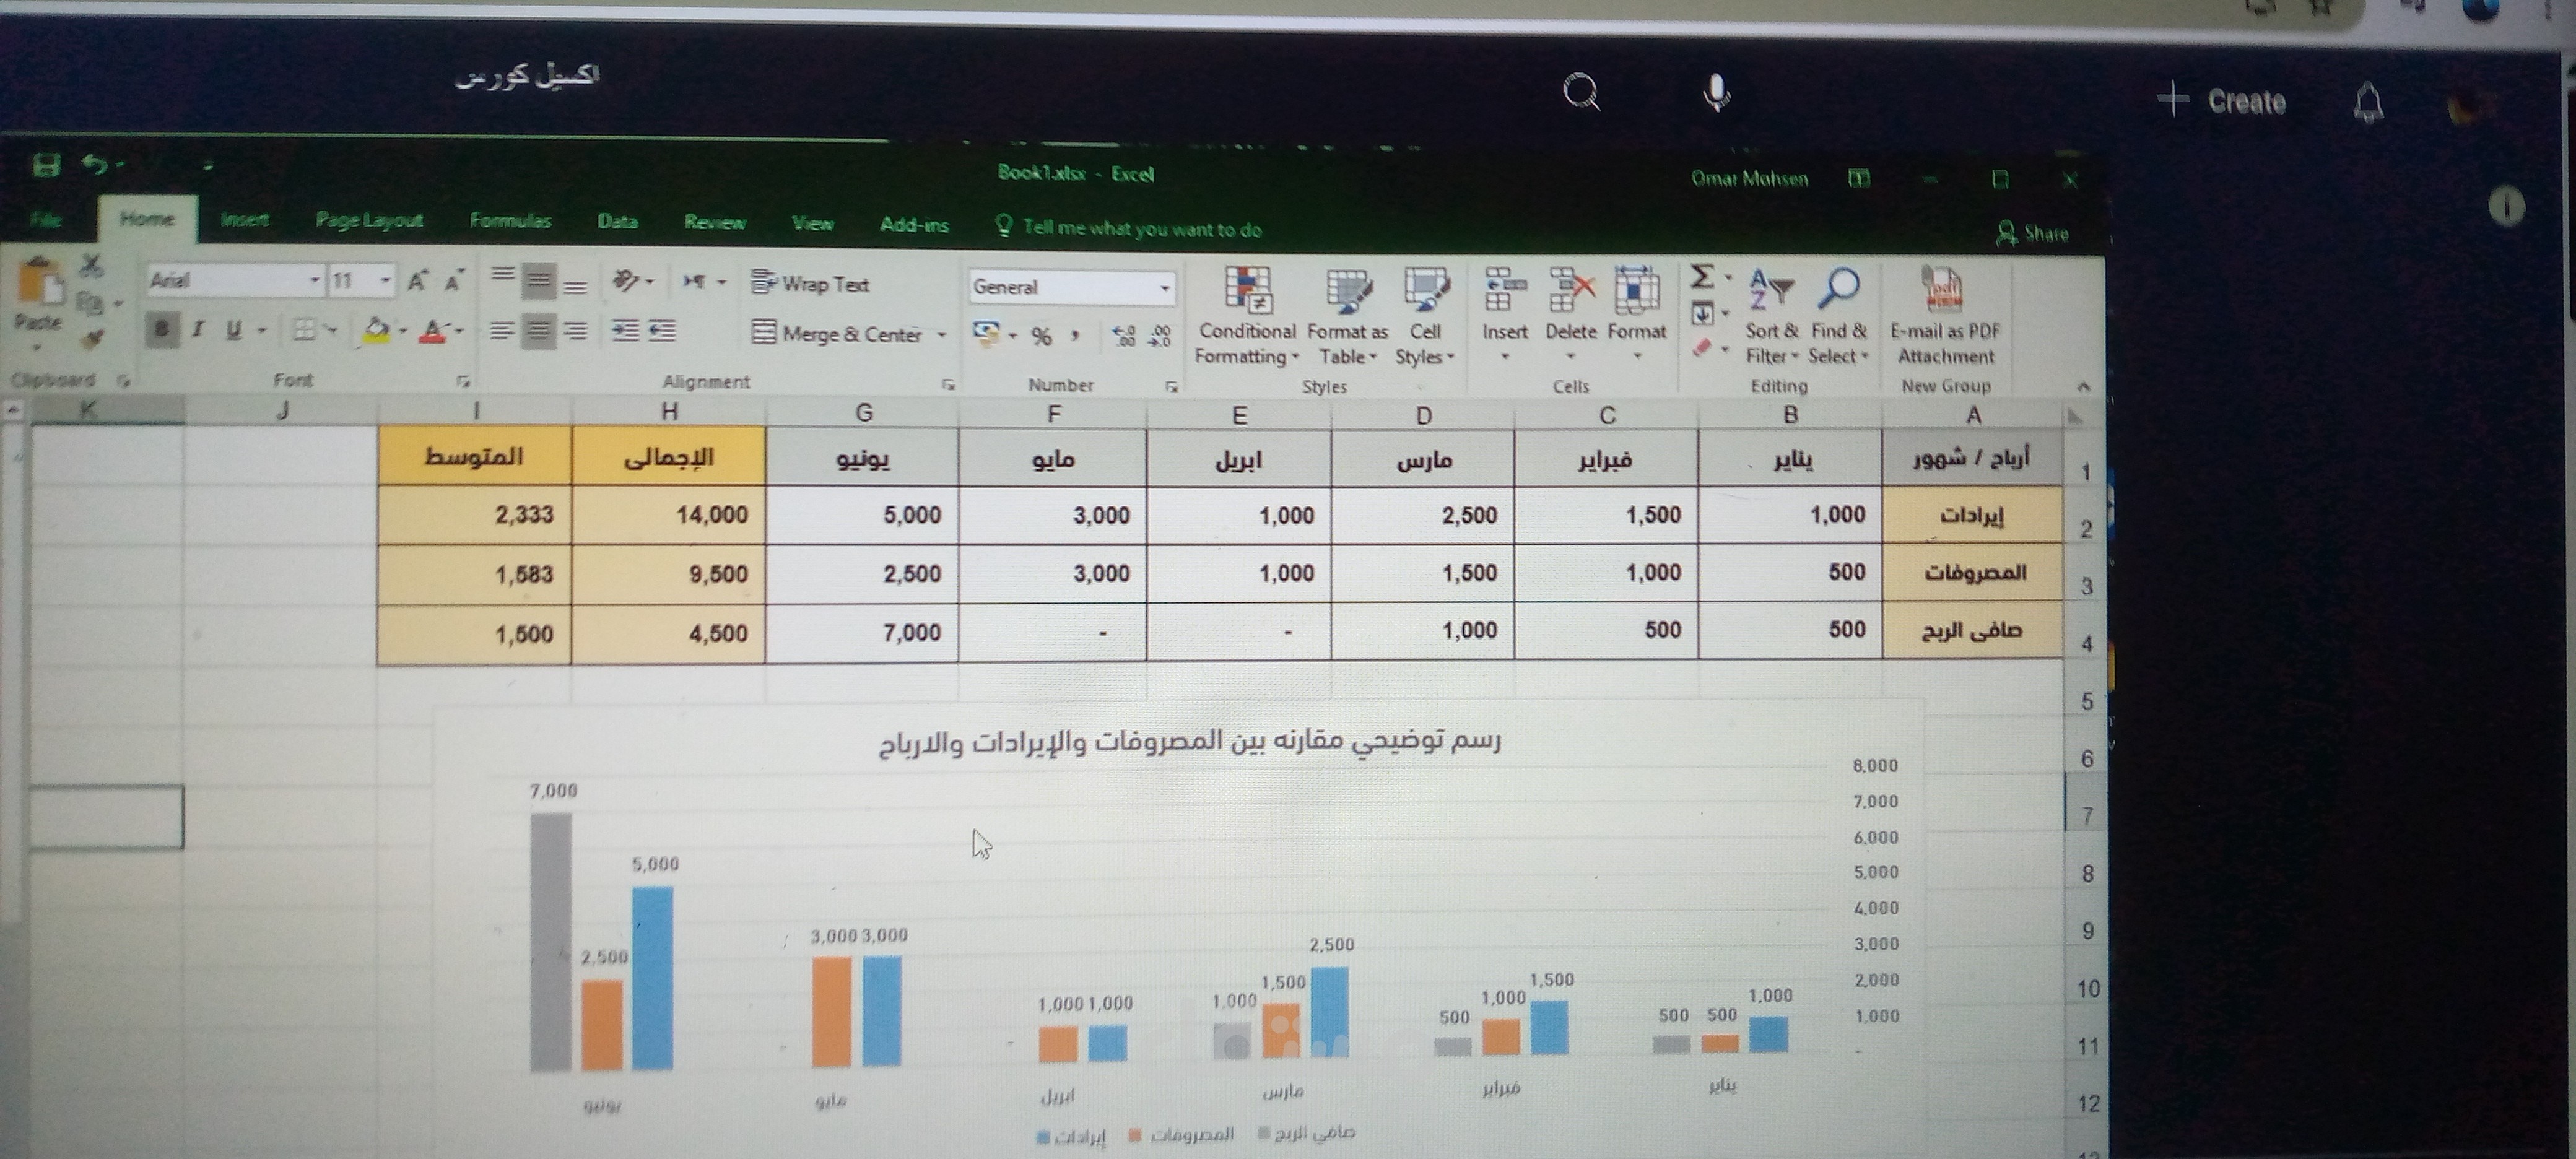Screen dimensions: 2576x1159
Task: Click the Undo arrow icon
Action: click(x=95, y=164)
